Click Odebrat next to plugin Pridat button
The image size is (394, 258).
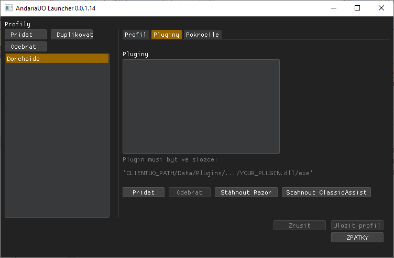tap(189, 192)
